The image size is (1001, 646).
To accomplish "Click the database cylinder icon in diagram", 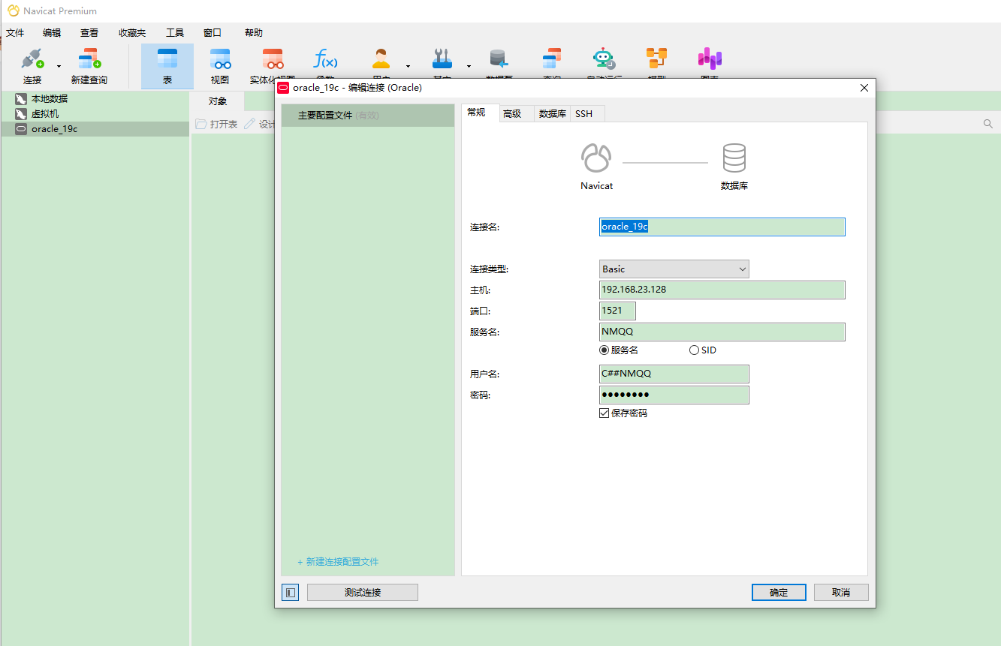I will point(734,158).
